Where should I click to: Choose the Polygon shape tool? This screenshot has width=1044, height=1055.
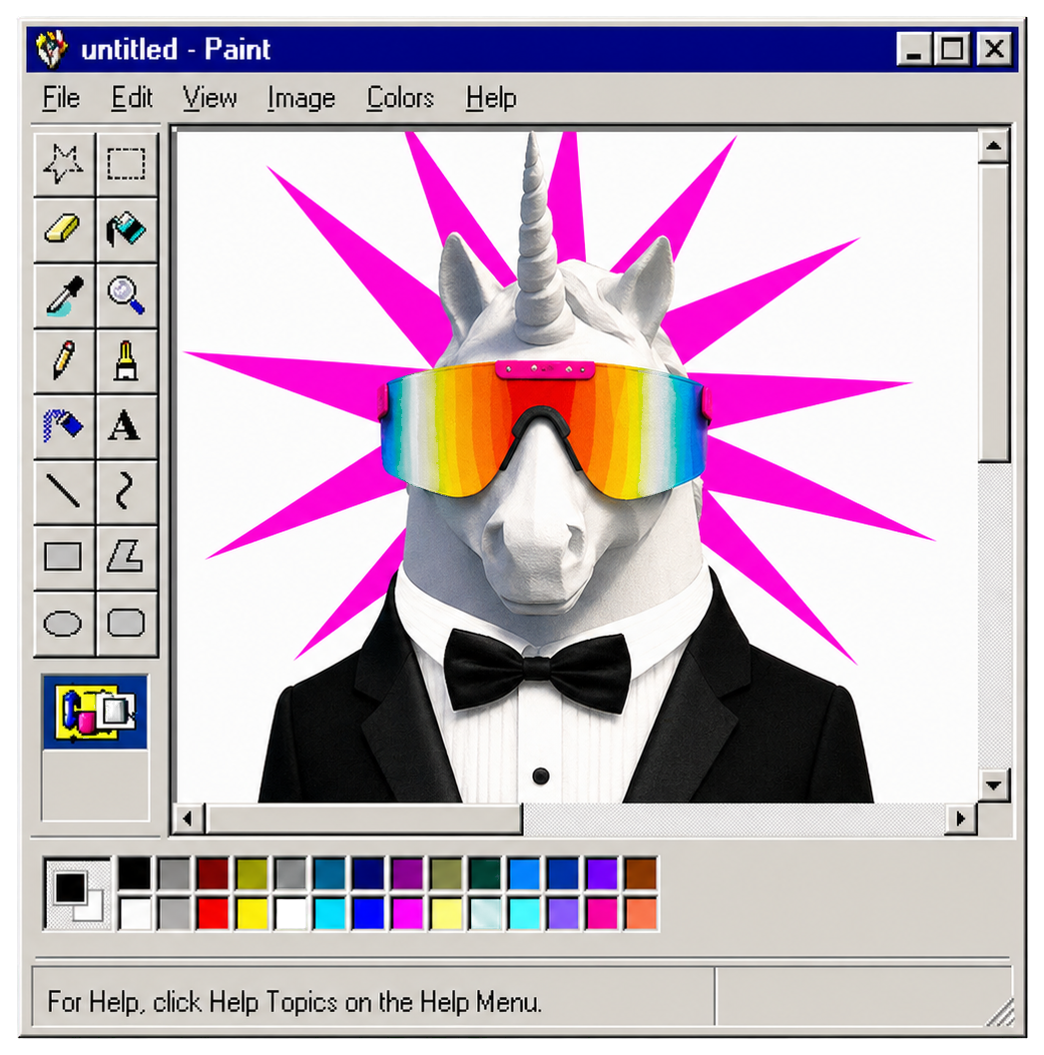click(127, 555)
